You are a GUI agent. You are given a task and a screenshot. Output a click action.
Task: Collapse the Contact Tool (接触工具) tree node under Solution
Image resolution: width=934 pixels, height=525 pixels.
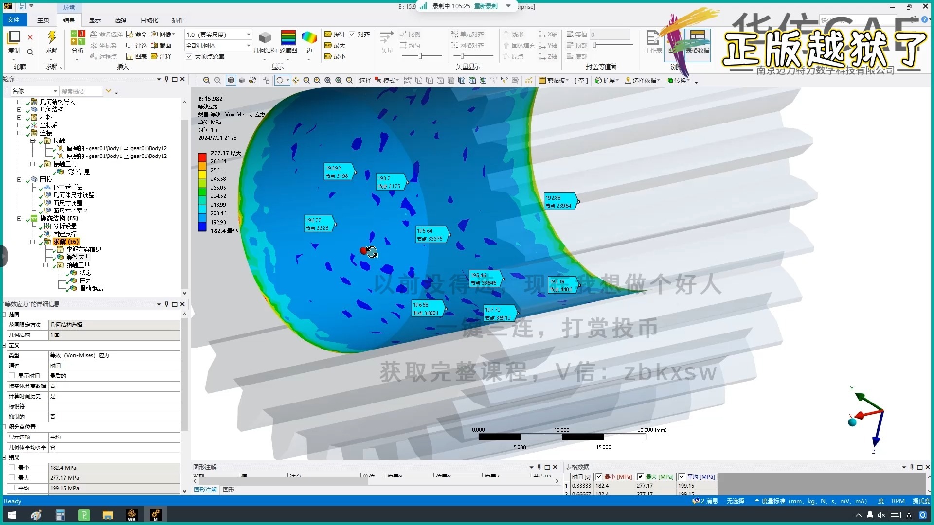click(x=46, y=265)
